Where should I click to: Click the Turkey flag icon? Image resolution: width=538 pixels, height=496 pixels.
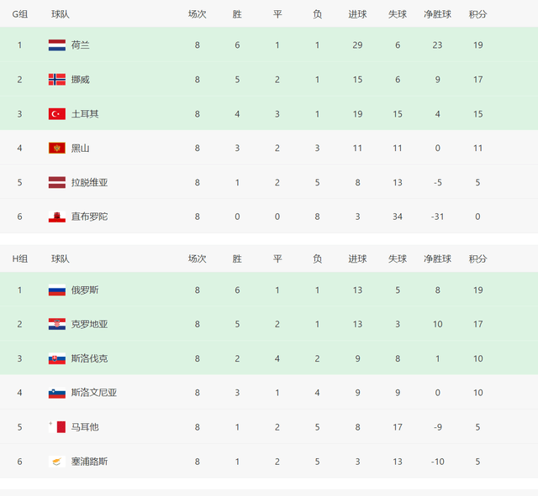[x=57, y=114]
